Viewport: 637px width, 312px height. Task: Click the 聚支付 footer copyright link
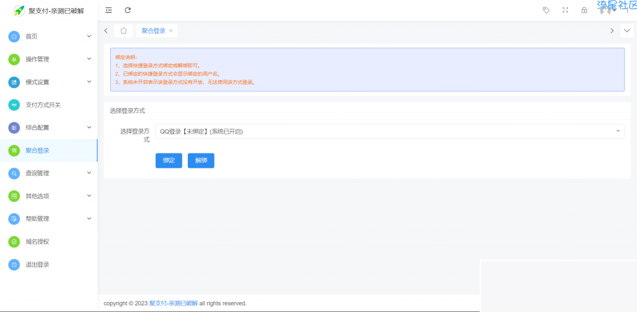(173, 303)
